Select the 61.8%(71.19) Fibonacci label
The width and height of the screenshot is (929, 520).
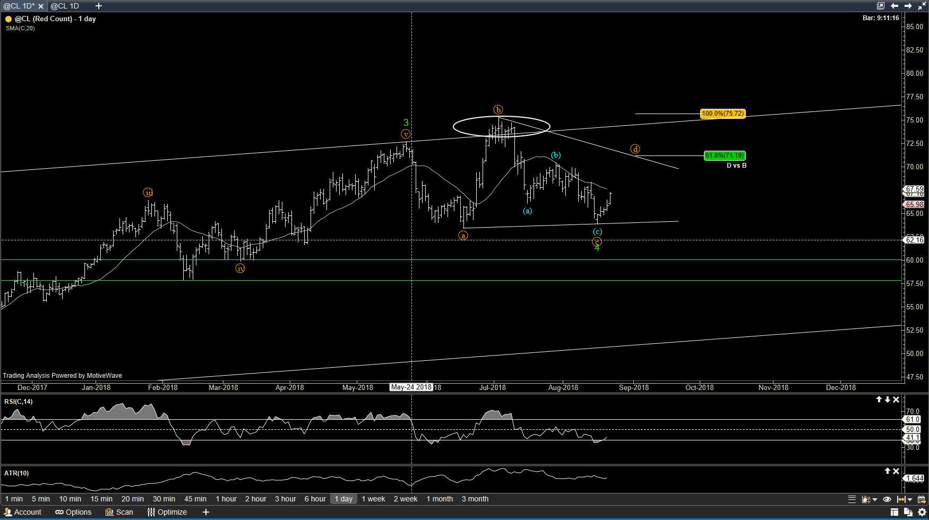725,155
